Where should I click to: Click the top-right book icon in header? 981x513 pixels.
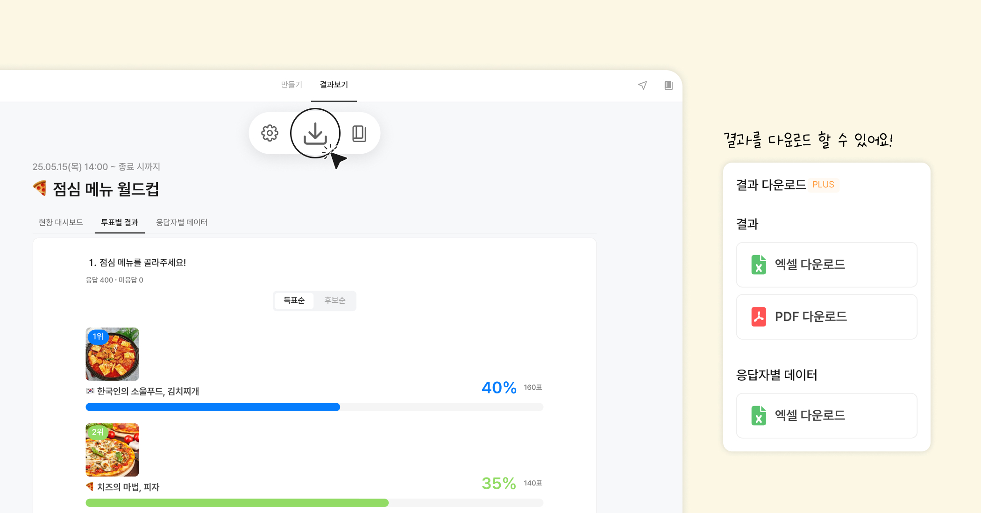click(x=668, y=85)
